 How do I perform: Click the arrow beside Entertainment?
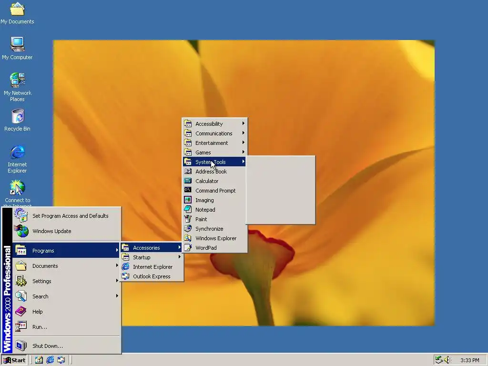pos(244,142)
